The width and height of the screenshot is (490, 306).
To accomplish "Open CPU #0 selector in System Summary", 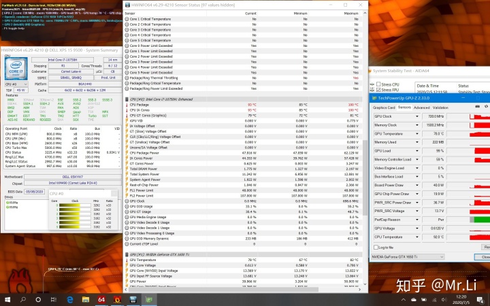I will [x=16, y=84].
